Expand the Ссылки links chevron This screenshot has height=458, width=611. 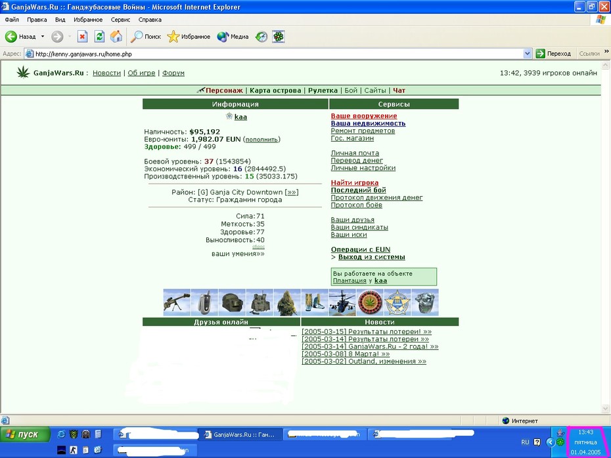coord(606,51)
